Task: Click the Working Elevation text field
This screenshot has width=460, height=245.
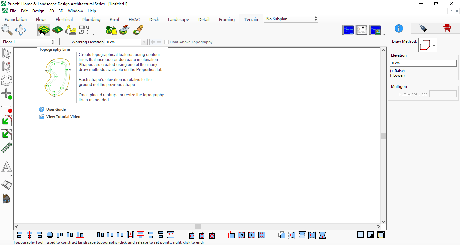Action: [123, 42]
